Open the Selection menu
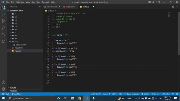 tap(20, 2)
